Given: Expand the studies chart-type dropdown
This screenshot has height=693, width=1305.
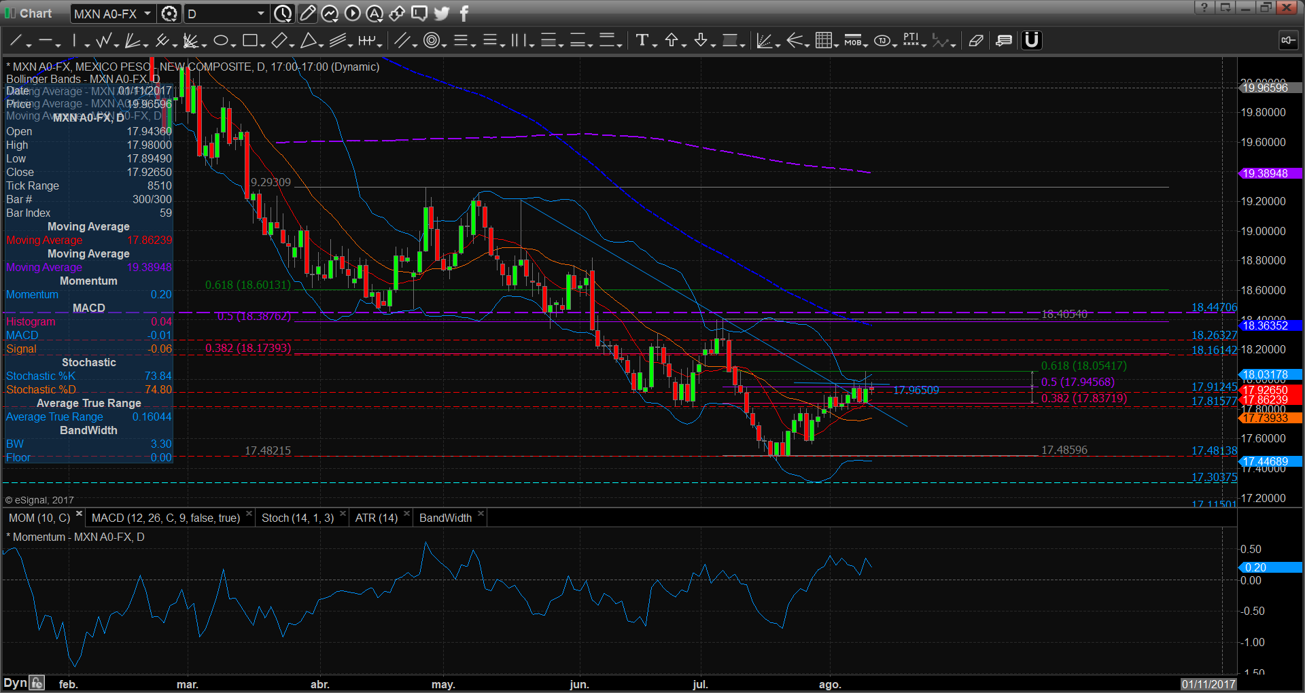Looking at the screenshot, I should tap(330, 14).
